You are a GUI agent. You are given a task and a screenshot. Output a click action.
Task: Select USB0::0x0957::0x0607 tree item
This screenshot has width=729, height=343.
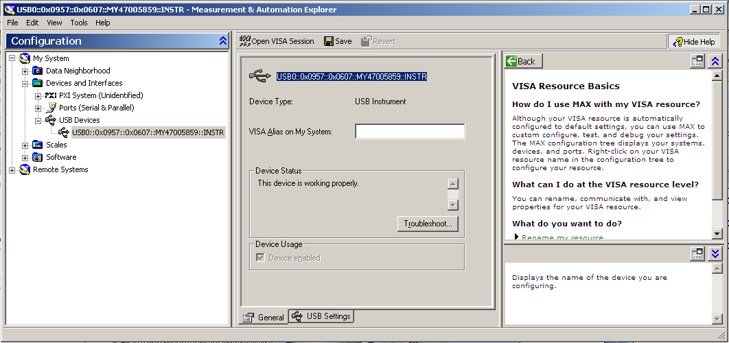(148, 132)
